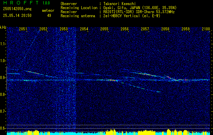The image size is (213, 135).
Task: Click frequency label 0.7
Action: coord(3,111)
